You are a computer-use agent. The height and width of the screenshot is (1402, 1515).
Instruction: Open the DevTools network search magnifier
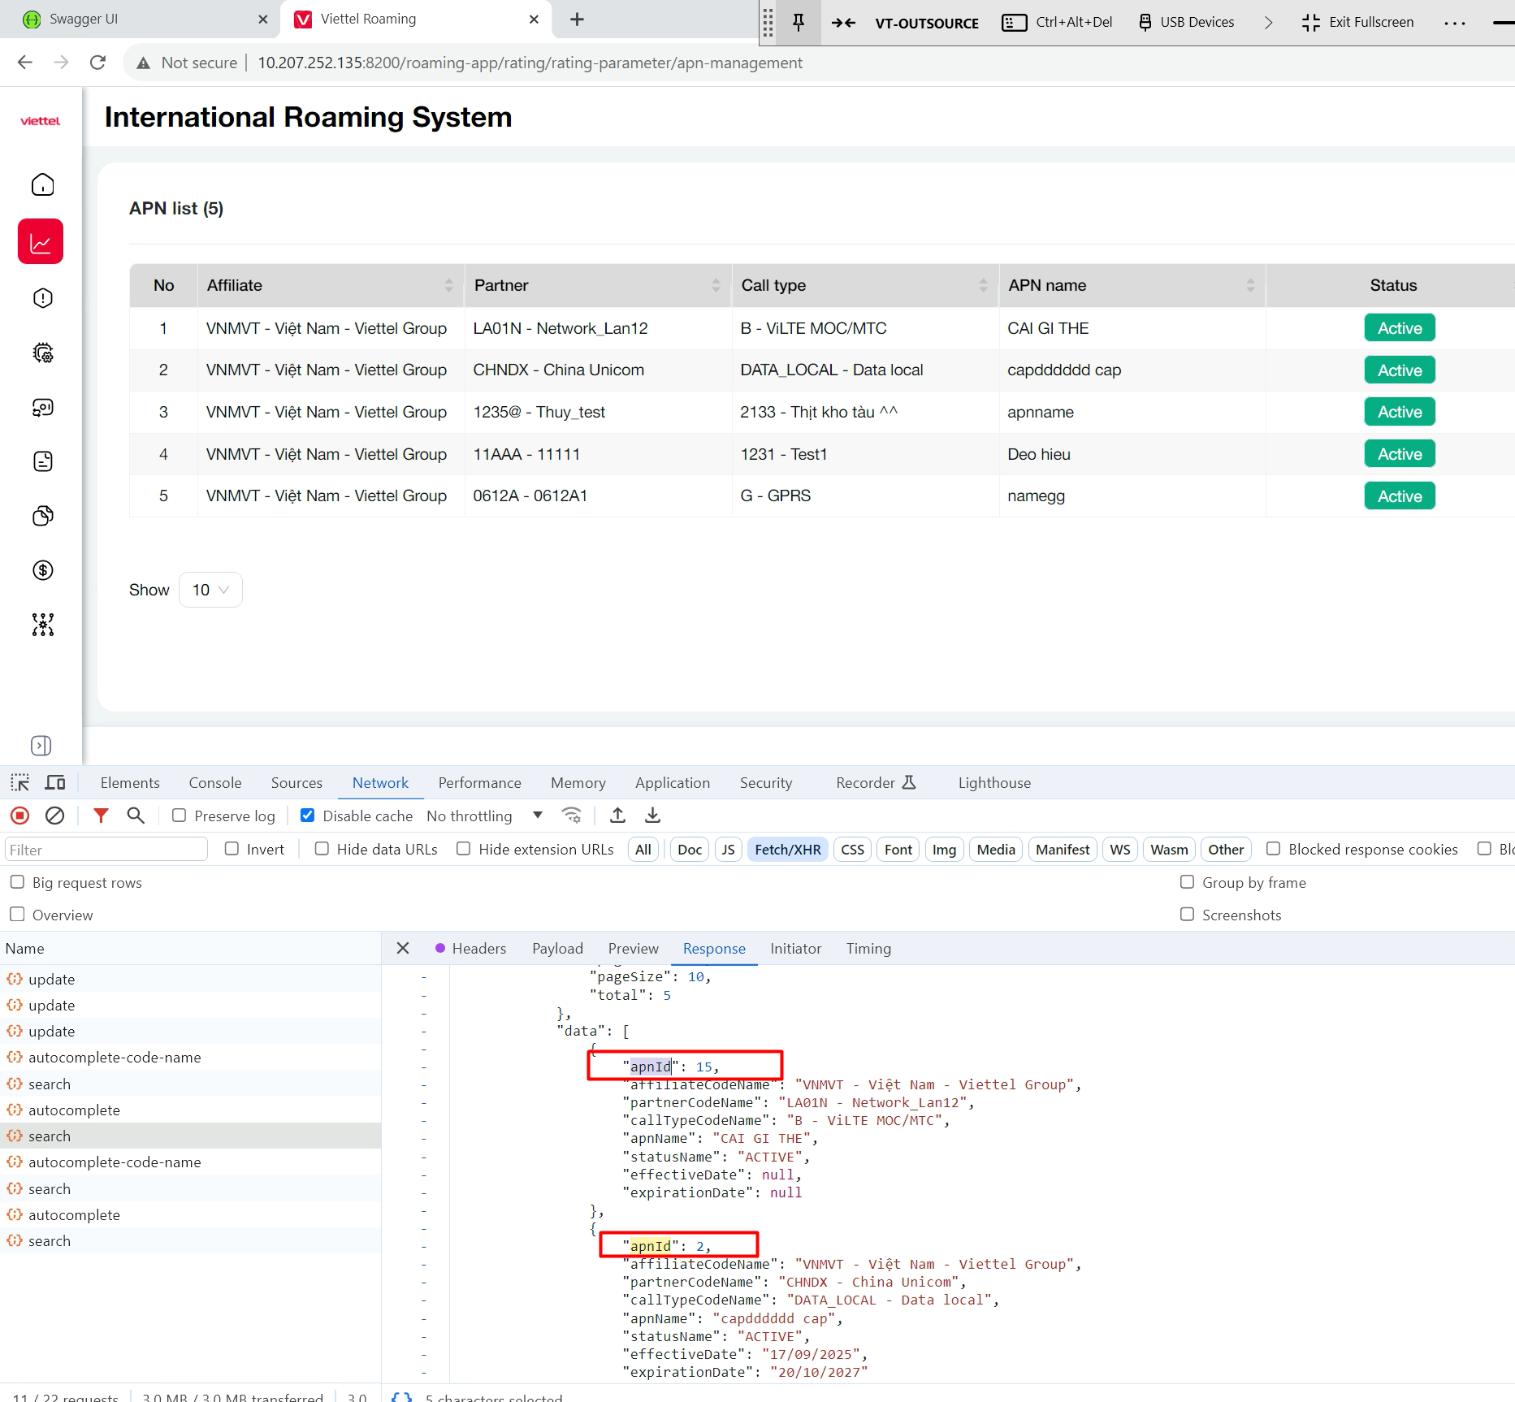136,816
